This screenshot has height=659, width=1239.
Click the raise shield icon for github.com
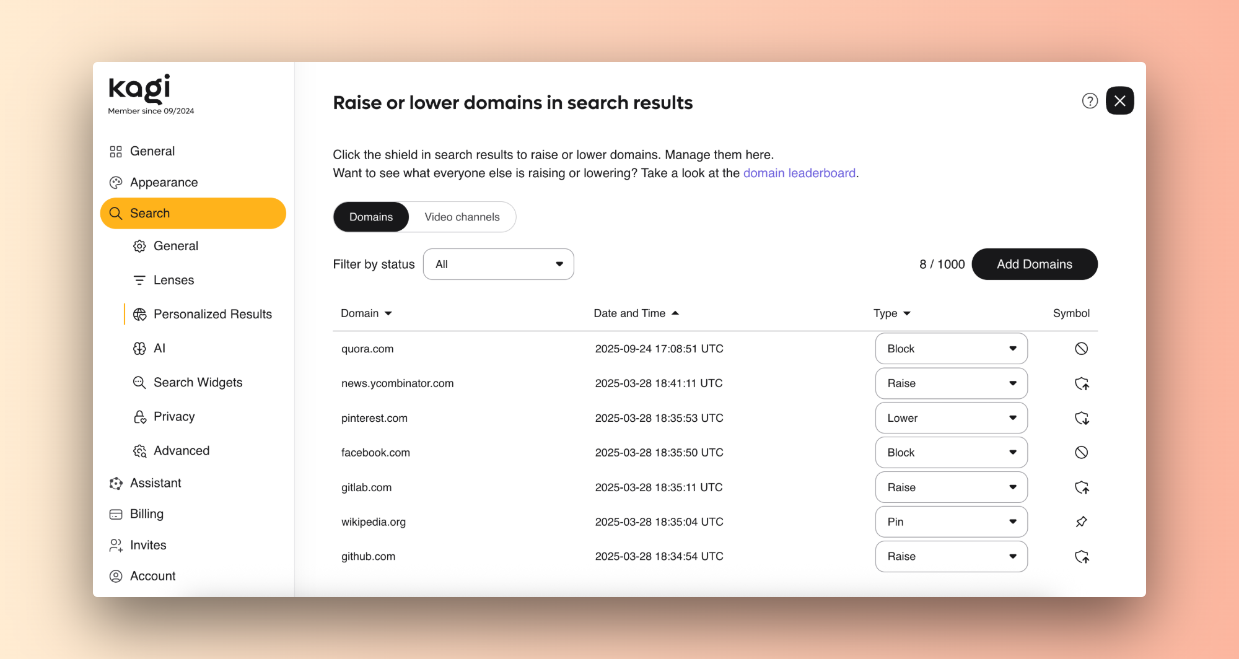tap(1083, 556)
